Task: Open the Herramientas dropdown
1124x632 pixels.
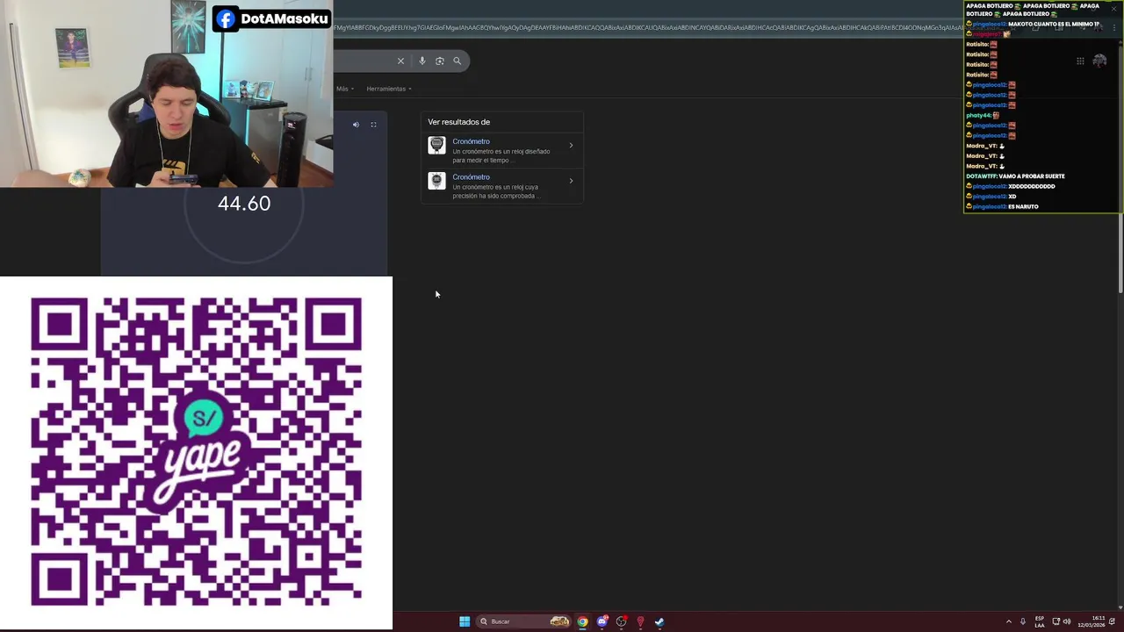Action: [x=389, y=89]
